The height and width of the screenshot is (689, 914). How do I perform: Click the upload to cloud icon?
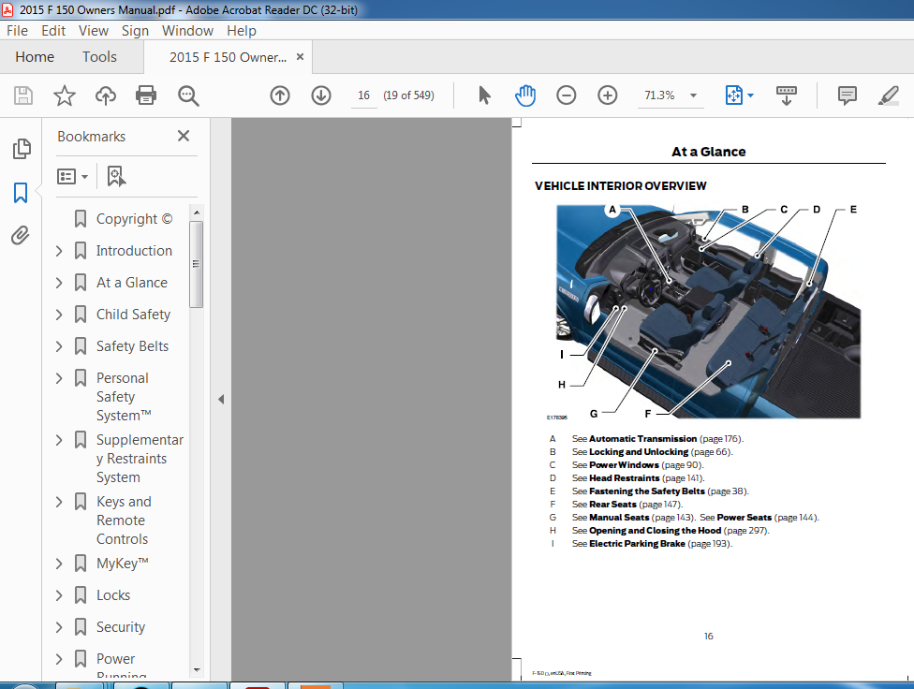(106, 95)
